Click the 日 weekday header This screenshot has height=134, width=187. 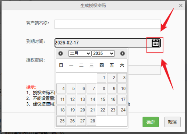click(61, 65)
